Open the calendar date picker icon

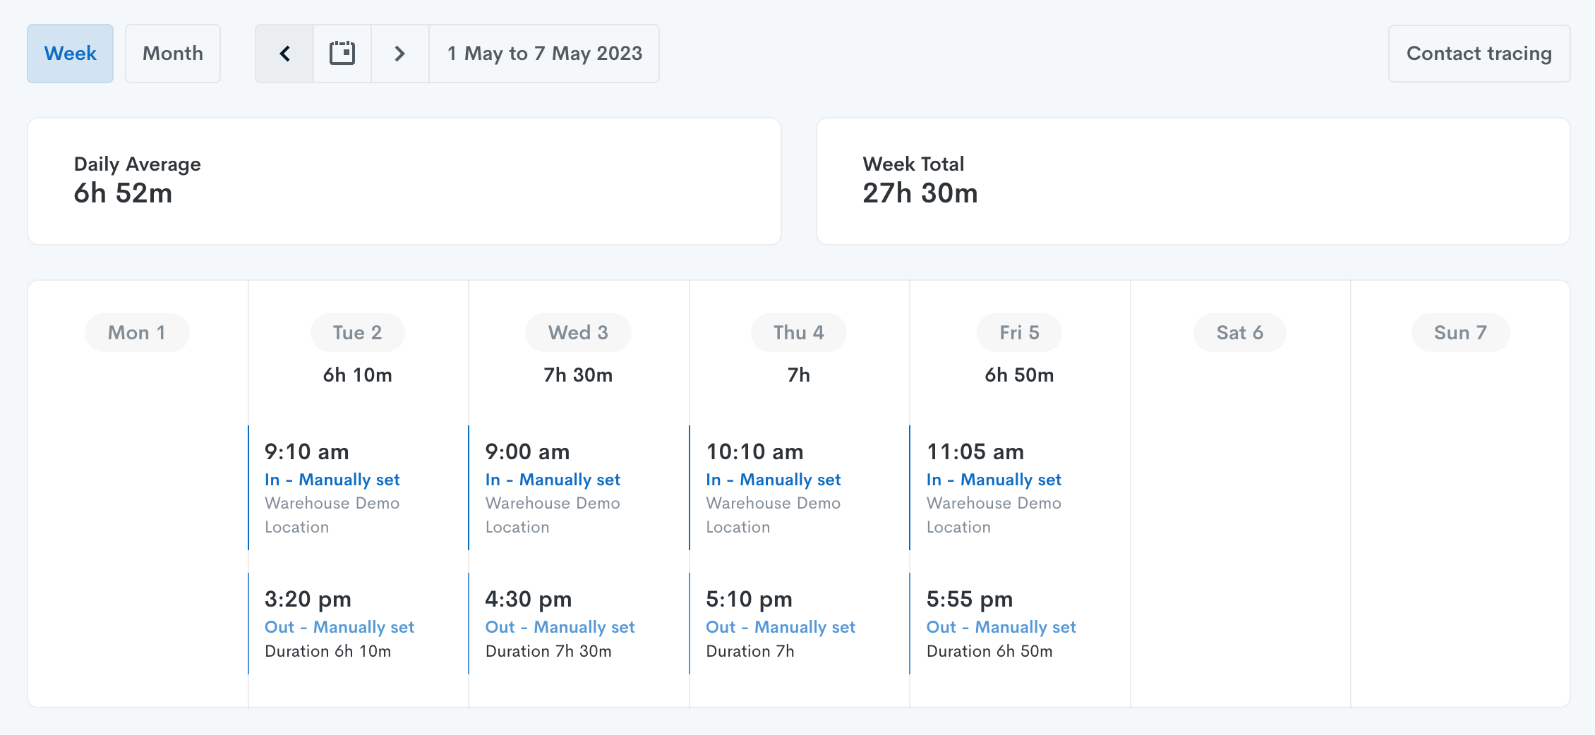pos(342,54)
